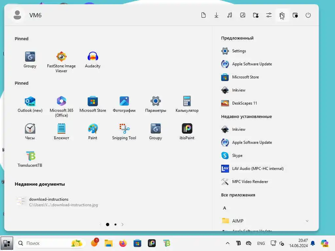Click the network monitor tray icon
This screenshot has width=335, height=251.
(273, 243)
